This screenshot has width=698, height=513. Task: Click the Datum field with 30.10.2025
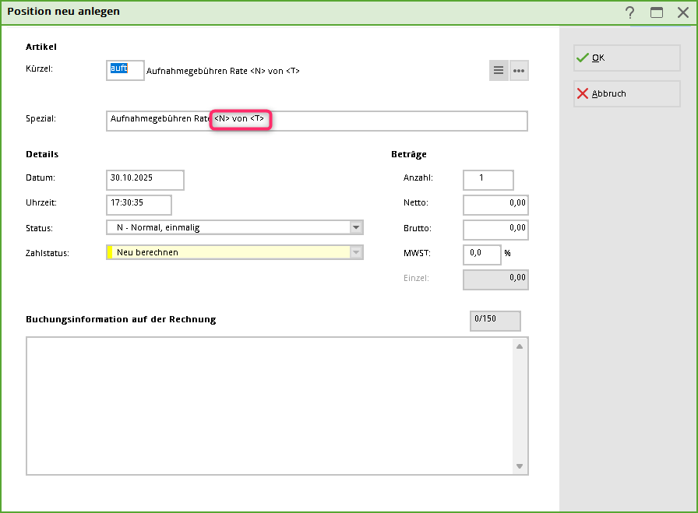coord(145,180)
